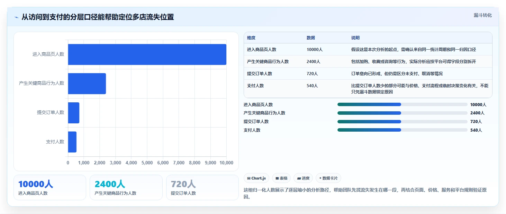Click the progress bar for 支付人数 540人
Screen dimensions: 506x214
coord(402,130)
